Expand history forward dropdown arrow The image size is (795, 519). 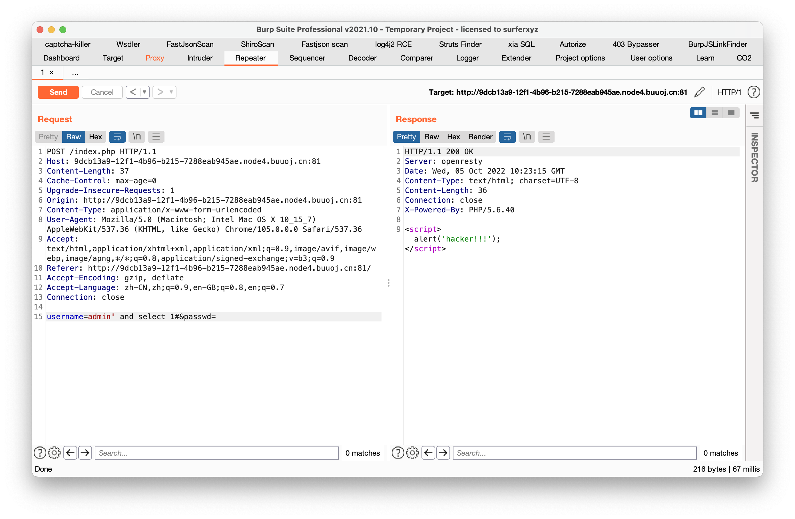[171, 92]
